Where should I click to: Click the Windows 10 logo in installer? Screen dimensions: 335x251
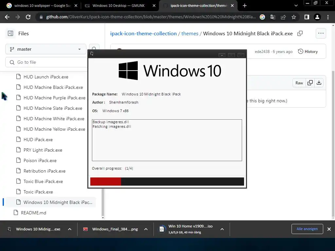point(170,71)
